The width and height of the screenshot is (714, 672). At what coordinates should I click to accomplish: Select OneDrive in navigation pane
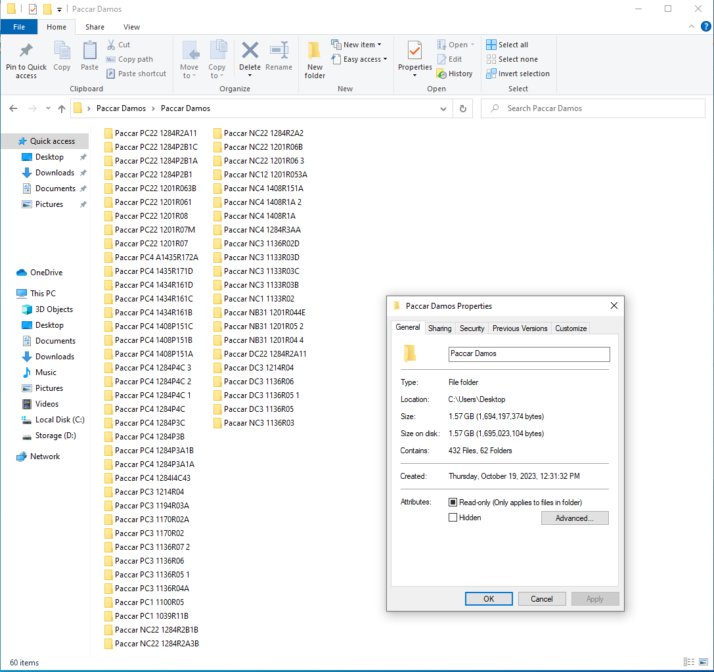pyautogui.click(x=39, y=272)
